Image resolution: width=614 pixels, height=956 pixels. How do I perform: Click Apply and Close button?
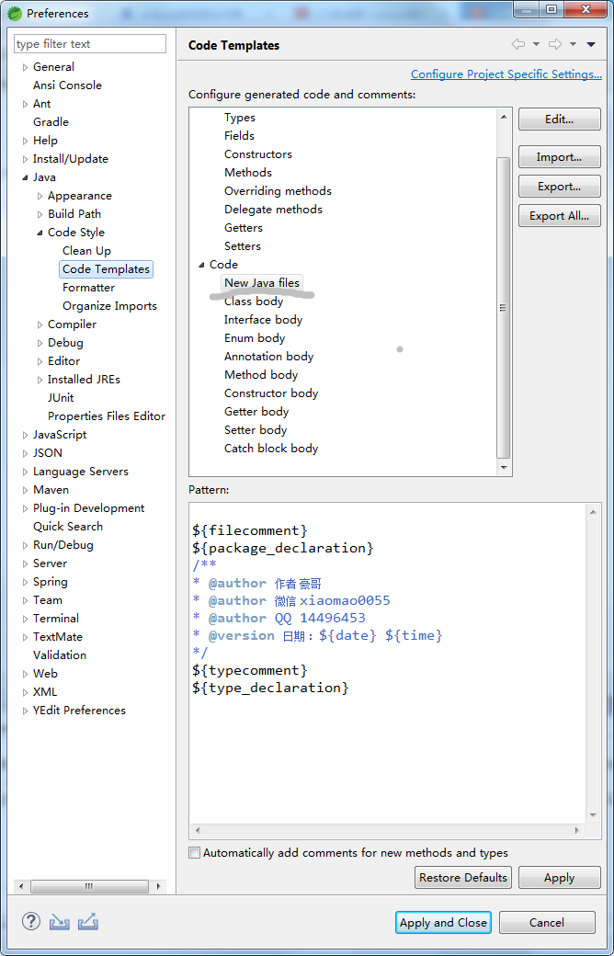pos(443,923)
